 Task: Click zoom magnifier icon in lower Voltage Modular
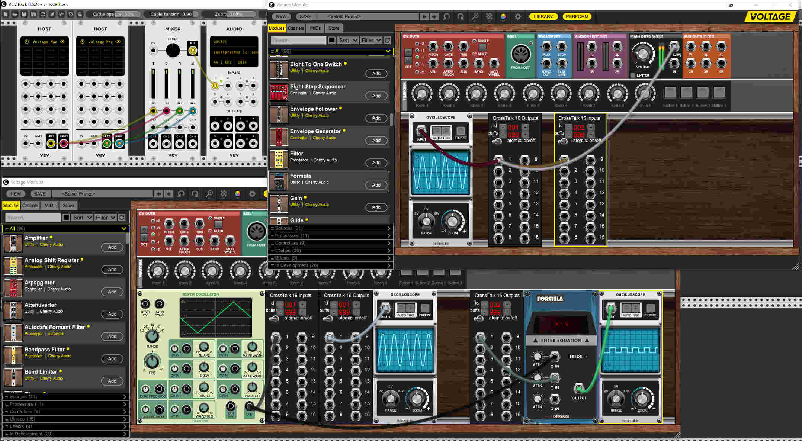(x=209, y=194)
